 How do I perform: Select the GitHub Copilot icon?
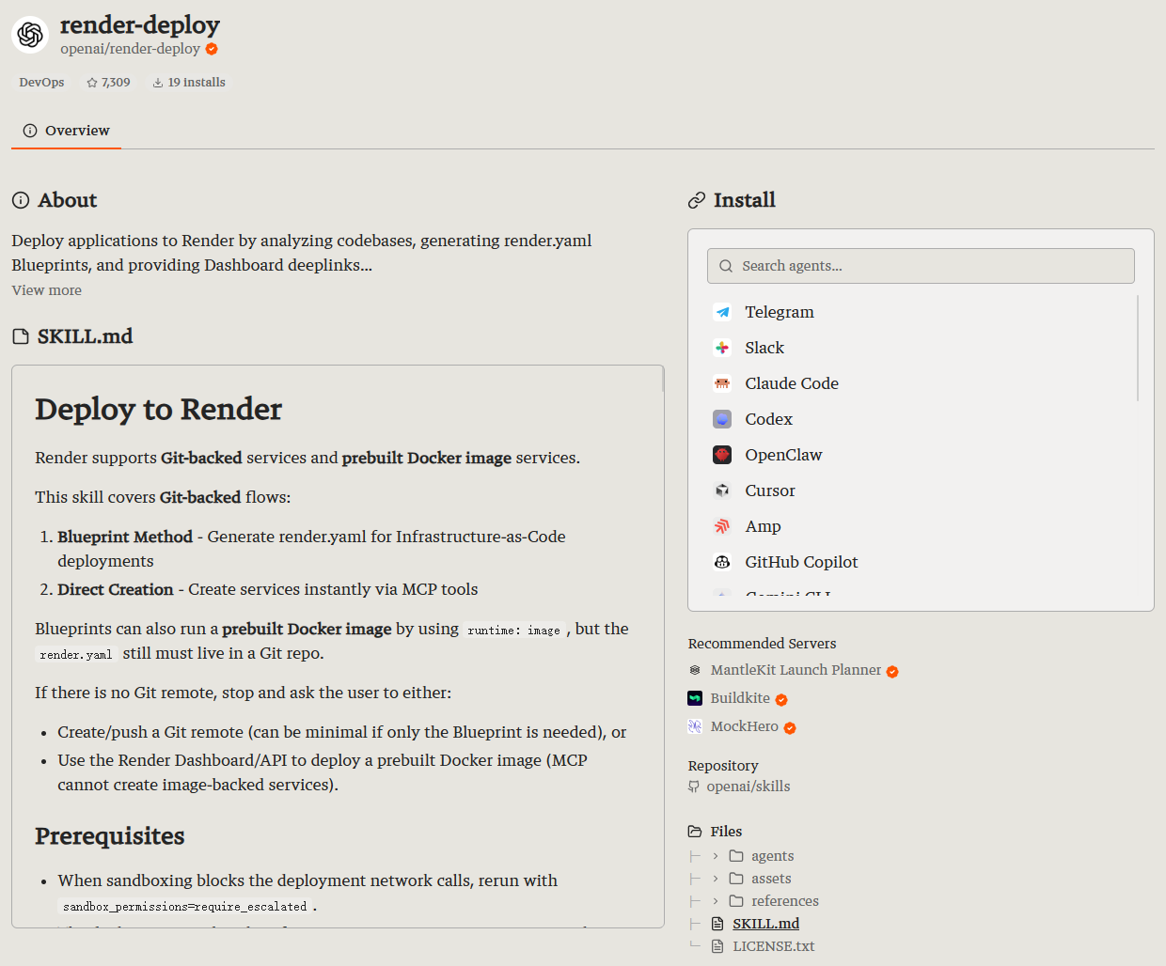tap(722, 562)
